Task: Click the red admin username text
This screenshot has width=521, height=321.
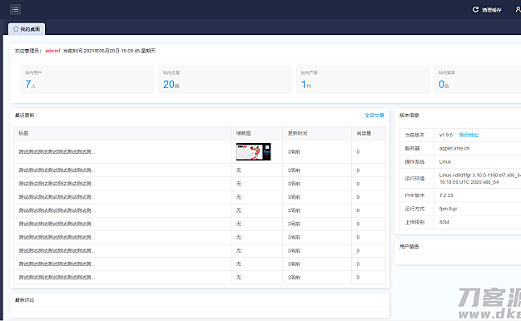Action: coord(52,51)
